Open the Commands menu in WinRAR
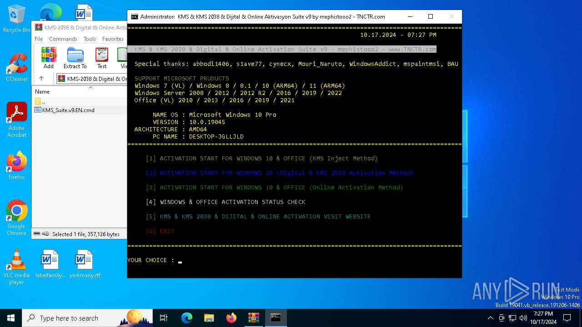The height and width of the screenshot is (327, 582). pos(63,39)
